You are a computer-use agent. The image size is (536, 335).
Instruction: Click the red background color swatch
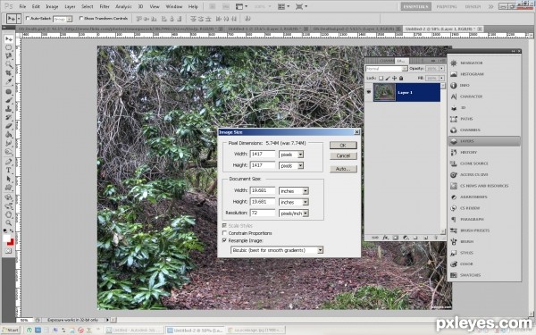pos(11,242)
